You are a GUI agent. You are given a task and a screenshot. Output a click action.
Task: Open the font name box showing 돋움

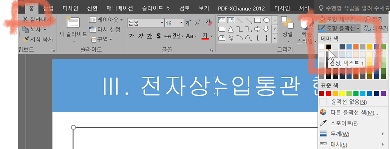click(145, 23)
